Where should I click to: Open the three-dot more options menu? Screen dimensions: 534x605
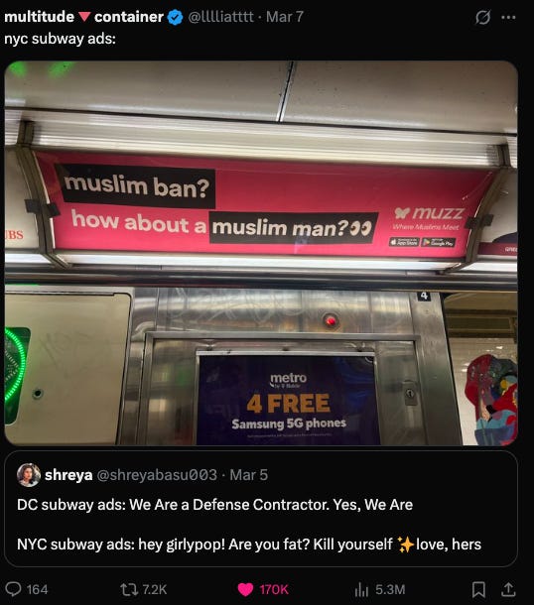pos(508,17)
